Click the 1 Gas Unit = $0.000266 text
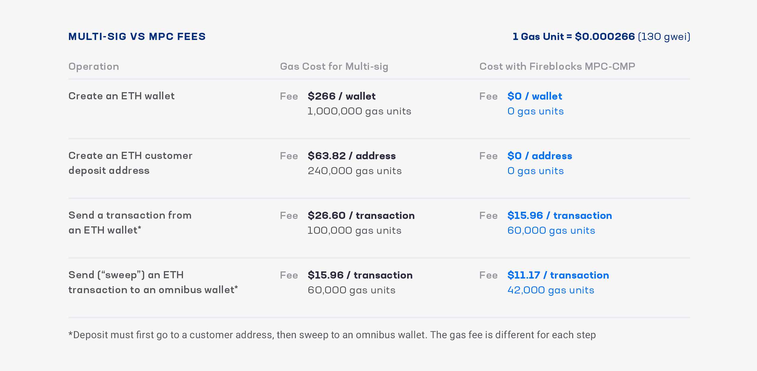This screenshot has width=757, height=371. pyautogui.click(x=573, y=36)
